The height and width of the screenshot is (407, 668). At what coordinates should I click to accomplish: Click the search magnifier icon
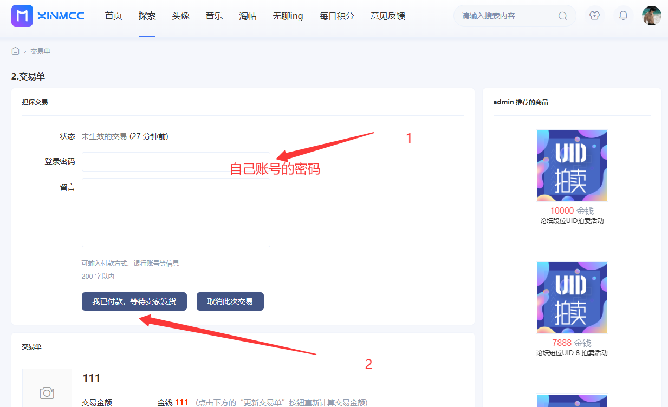[562, 16]
